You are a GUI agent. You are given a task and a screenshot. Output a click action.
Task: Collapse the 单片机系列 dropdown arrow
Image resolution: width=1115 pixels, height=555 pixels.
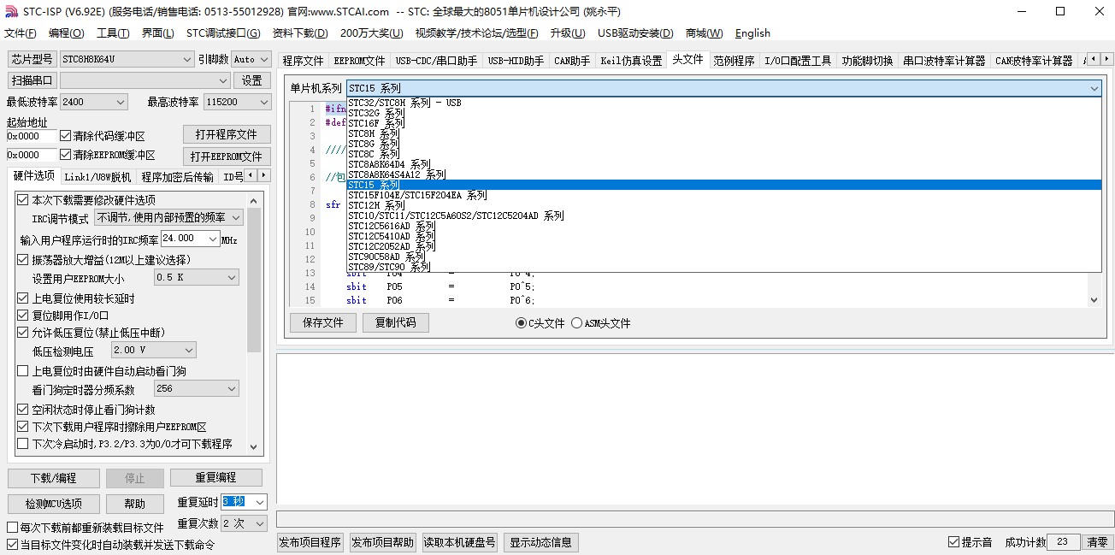click(1094, 88)
